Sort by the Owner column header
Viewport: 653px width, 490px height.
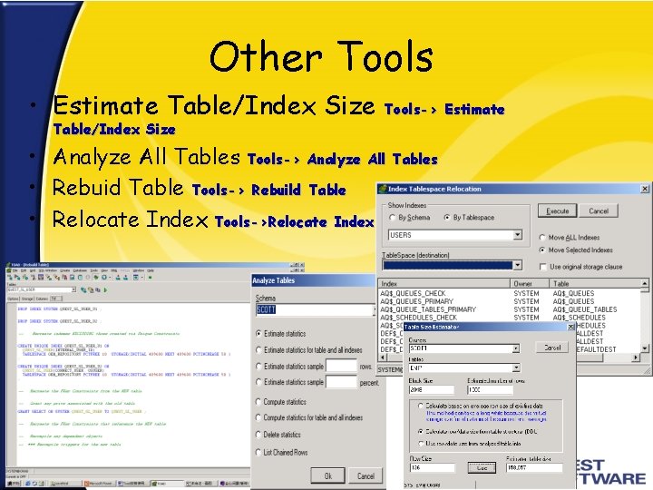[531, 283]
